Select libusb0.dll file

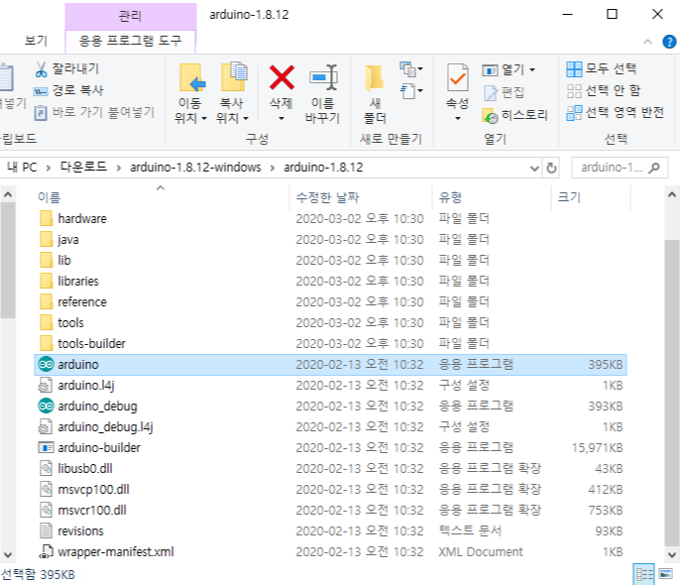pyautogui.click(x=330, y=468)
